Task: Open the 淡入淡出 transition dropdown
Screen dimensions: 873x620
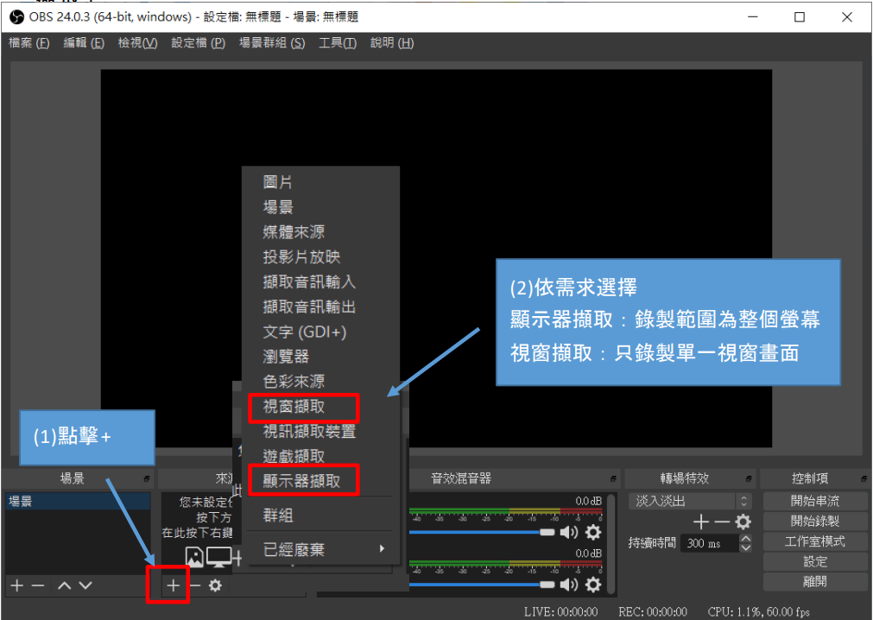Action: [690, 501]
